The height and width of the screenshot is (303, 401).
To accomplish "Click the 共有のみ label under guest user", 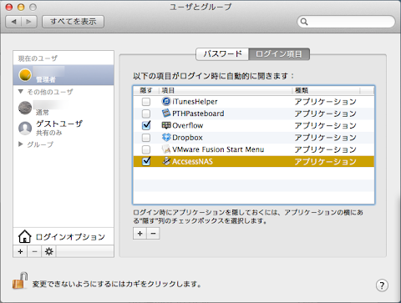I will [48, 133].
